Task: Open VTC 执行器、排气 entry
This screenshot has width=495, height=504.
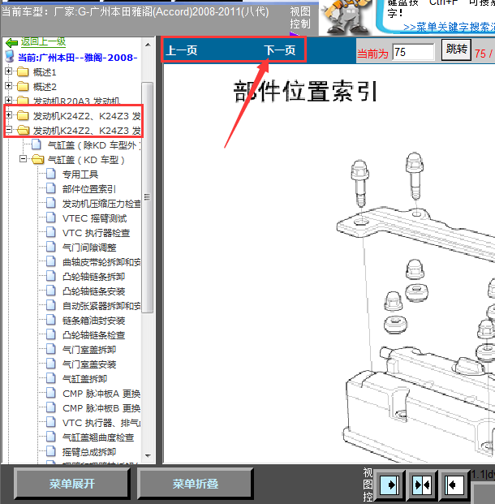Action: coord(101,423)
